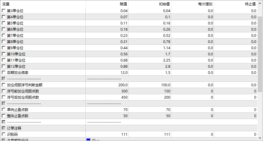Click the vertical scrollbar thumb
This screenshot has height=141, width=263.
(260, 54)
